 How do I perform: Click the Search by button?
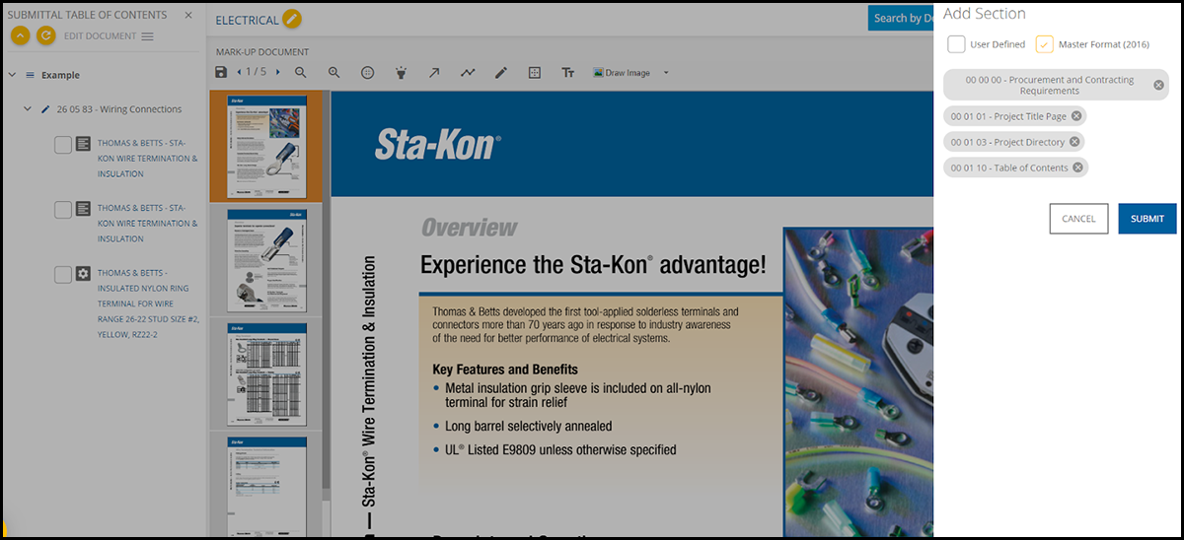click(x=901, y=18)
